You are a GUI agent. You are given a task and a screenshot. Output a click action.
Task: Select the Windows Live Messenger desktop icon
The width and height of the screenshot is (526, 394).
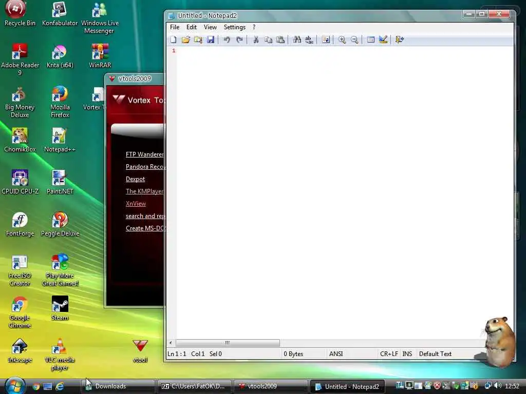[x=100, y=17]
